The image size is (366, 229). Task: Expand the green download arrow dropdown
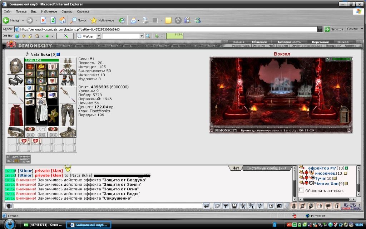[162, 36]
